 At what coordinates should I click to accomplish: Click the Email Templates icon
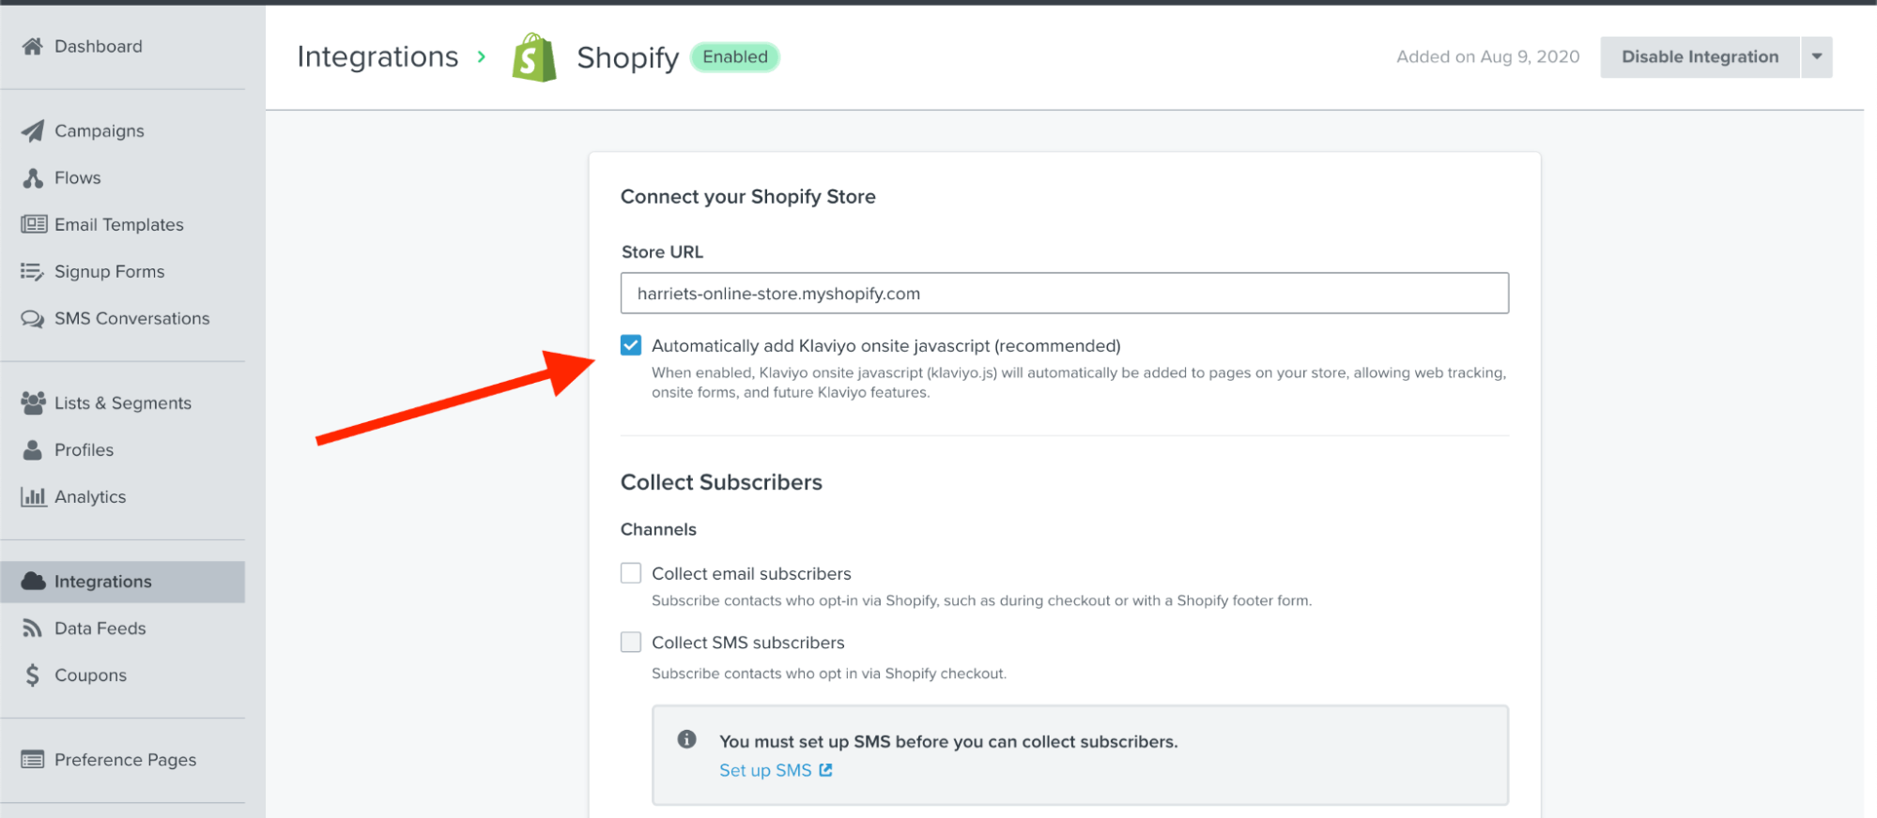[x=34, y=224]
